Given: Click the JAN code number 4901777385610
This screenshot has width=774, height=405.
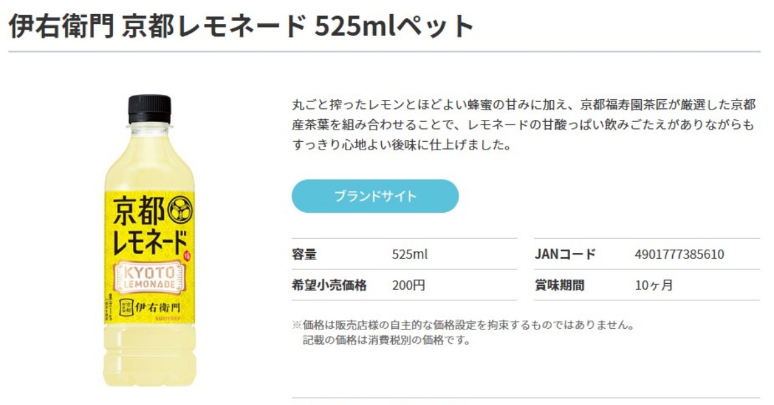Looking at the screenshot, I should coord(679,254).
